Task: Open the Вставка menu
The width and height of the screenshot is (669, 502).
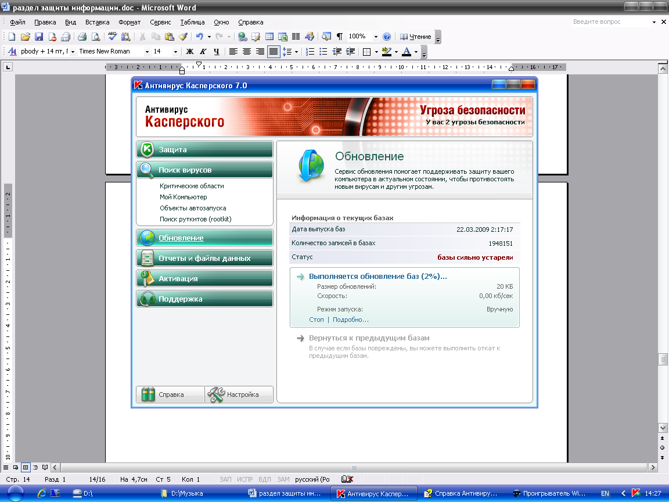Action: [x=98, y=22]
